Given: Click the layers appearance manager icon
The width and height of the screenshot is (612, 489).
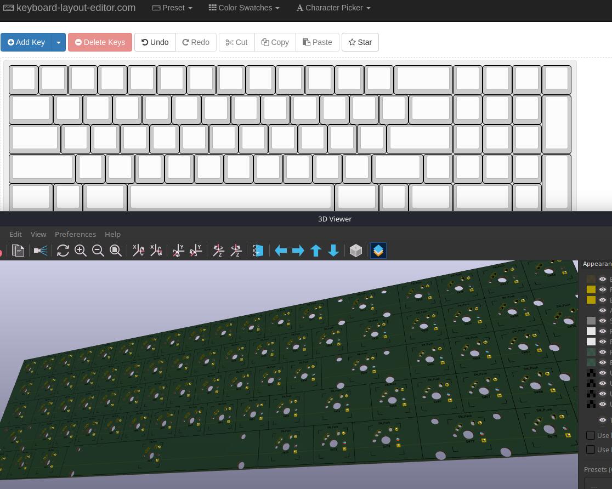Looking at the screenshot, I should click(378, 251).
